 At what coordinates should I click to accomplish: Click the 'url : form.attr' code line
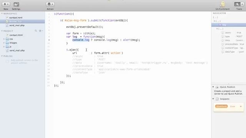click(98, 53)
